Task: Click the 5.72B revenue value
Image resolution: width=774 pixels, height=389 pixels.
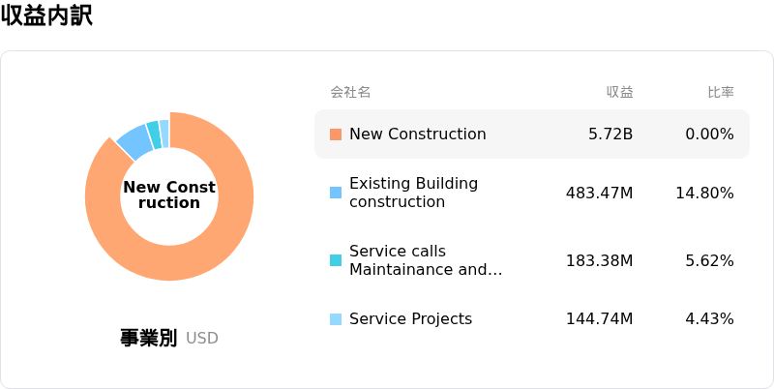Action: [x=610, y=135]
